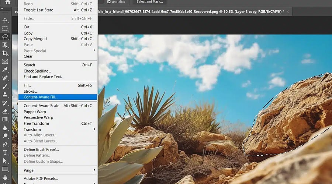
Task: Expand Transform submenu arrow
Action: point(94,129)
